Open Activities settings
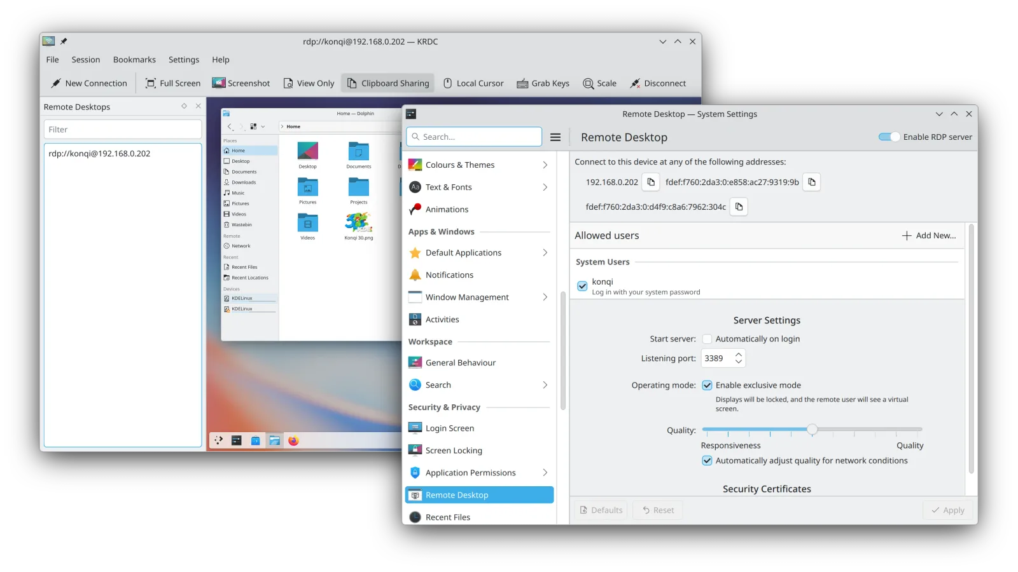This screenshot has height=572, width=1018. point(479,319)
